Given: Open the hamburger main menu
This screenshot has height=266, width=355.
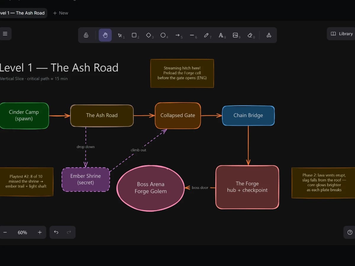Looking at the screenshot, I should (x=5, y=34).
